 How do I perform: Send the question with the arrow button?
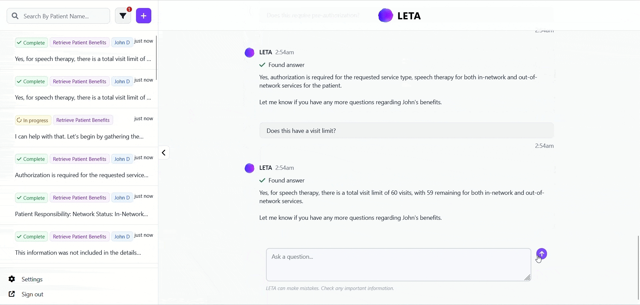[542, 254]
